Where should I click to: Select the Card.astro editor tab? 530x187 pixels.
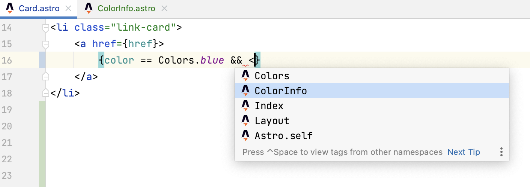click(x=39, y=8)
